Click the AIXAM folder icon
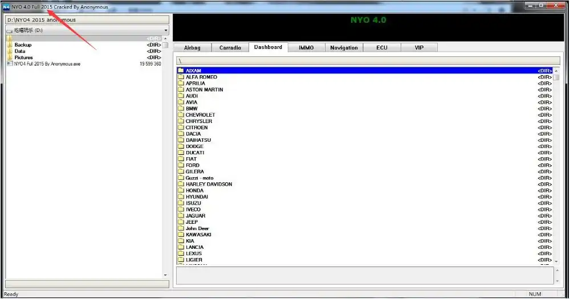570x299 pixels. pyautogui.click(x=181, y=71)
